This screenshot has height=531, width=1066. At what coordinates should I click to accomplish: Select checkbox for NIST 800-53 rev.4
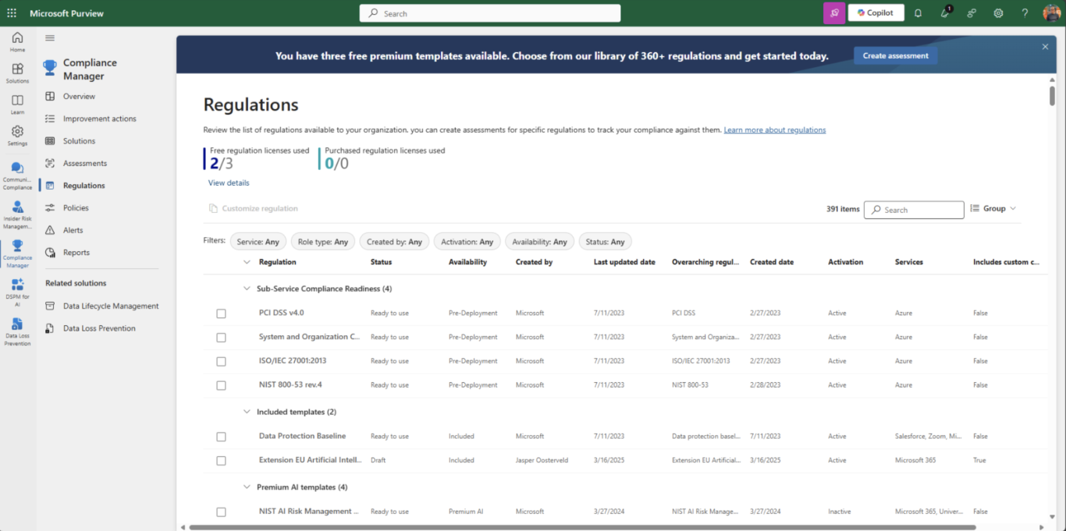[221, 386]
